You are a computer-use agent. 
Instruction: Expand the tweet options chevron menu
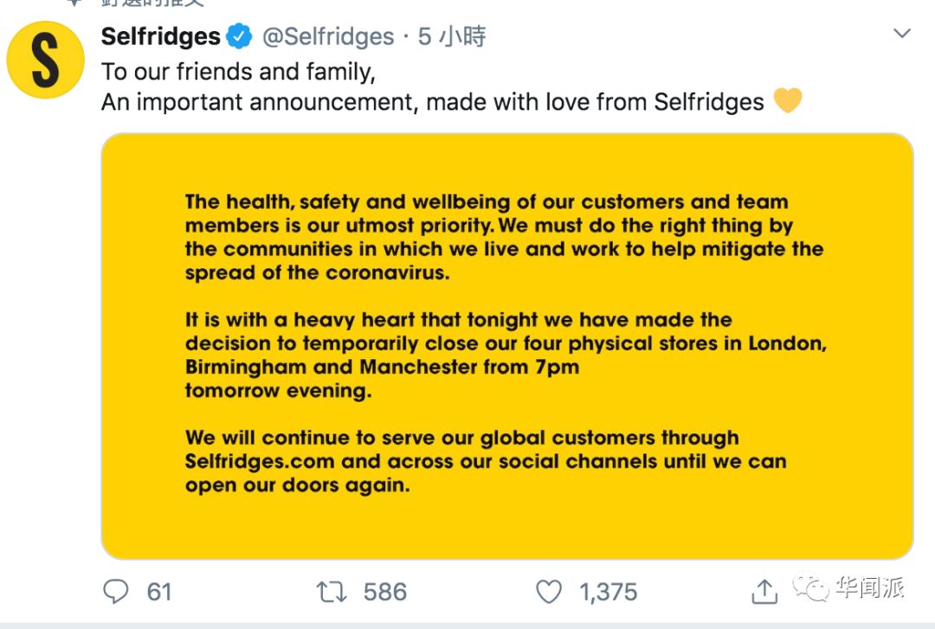point(902,35)
